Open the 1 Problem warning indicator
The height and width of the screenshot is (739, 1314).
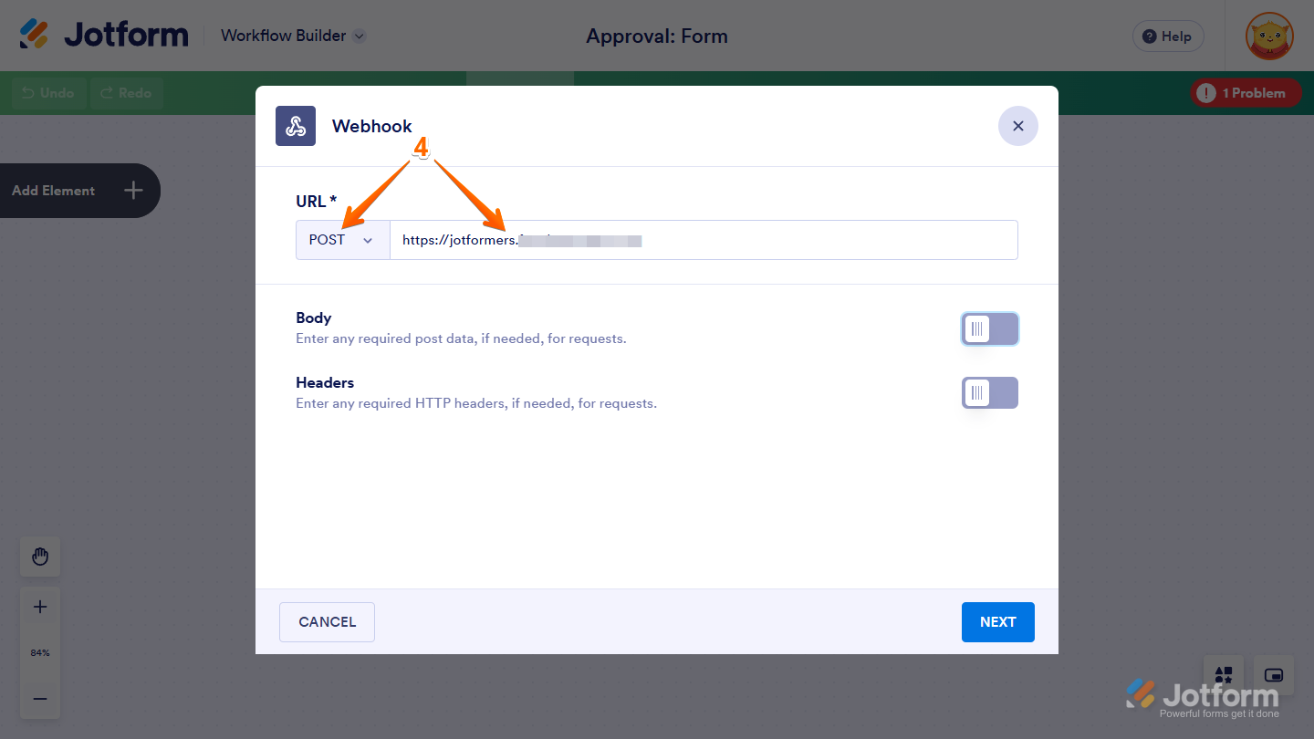click(x=1246, y=92)
